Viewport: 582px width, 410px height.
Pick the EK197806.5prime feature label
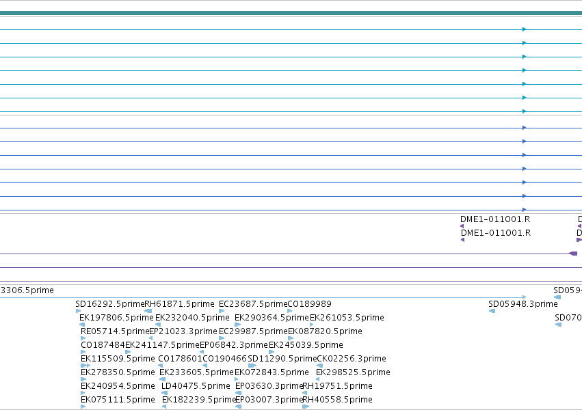(x=116, y=318)
